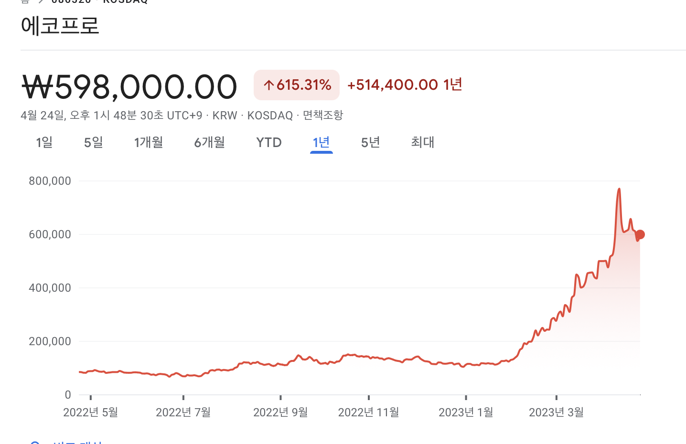Select the 6개월 range tab

(x=209, y=142)
